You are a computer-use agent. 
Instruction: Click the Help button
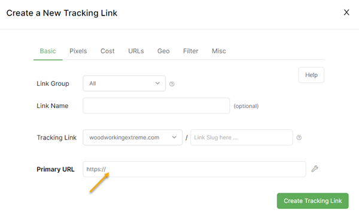point(311,75)
